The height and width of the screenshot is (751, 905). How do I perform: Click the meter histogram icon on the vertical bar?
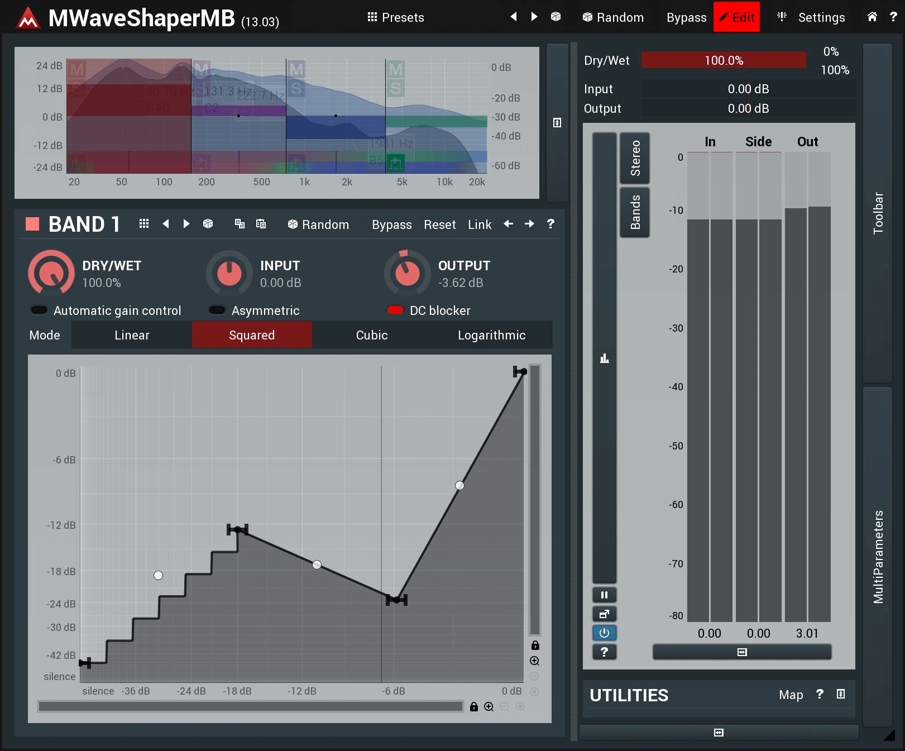coord(604,358)
